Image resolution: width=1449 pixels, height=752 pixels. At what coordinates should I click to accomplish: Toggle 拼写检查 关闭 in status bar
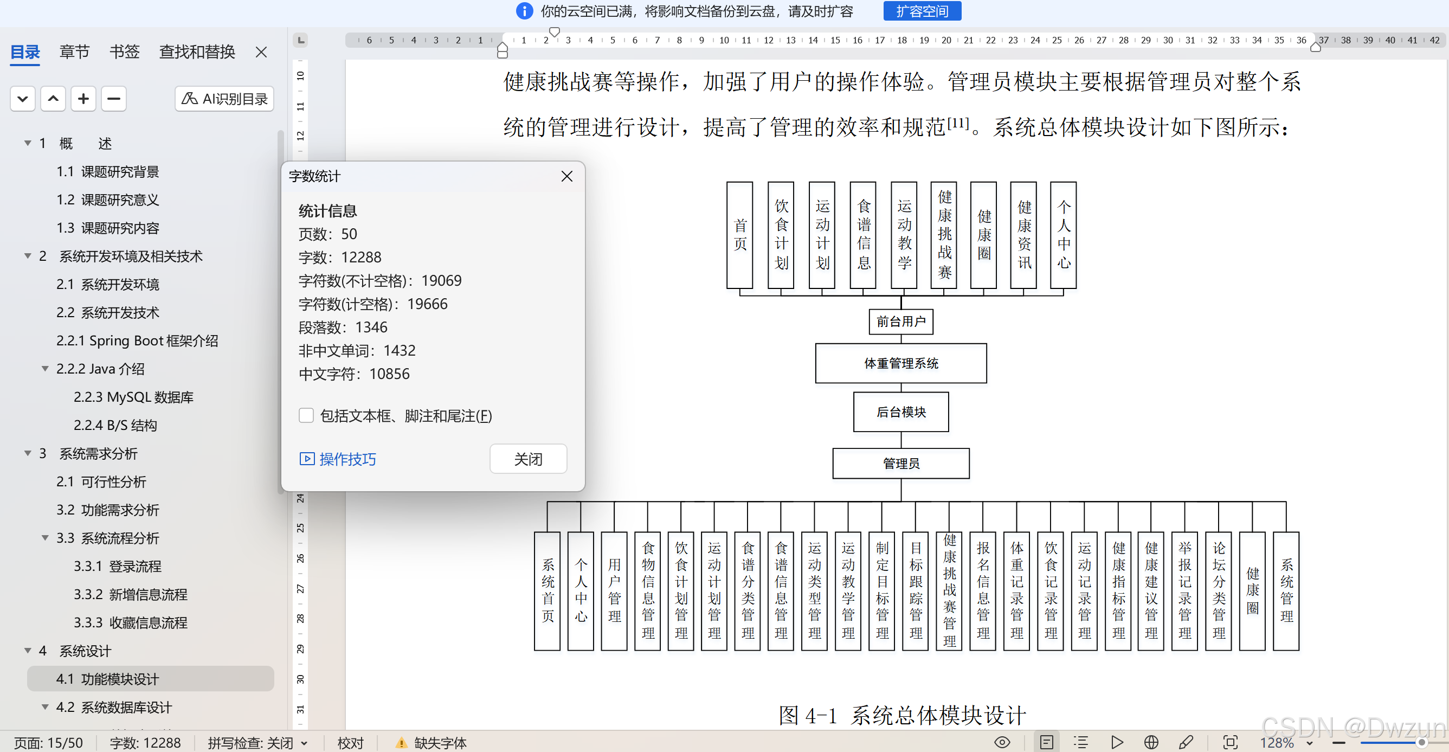(x=256, y=743)
